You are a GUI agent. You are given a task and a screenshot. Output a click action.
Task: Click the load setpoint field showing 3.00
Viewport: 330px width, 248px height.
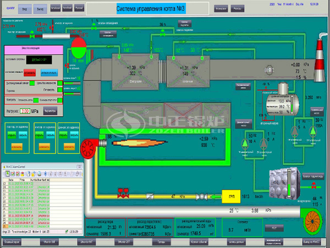tap(25, 111)
